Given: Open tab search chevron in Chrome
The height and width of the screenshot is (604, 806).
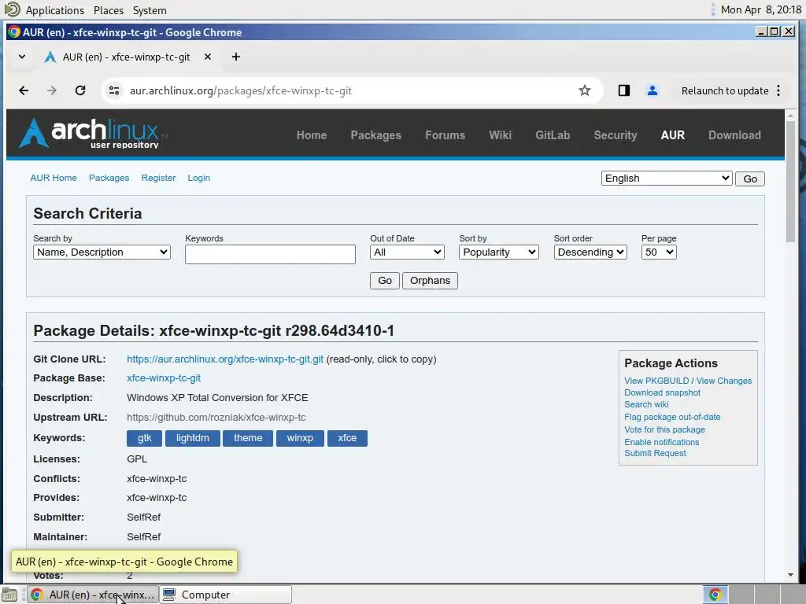Looking at the screenshot, I should pos(22,57).
